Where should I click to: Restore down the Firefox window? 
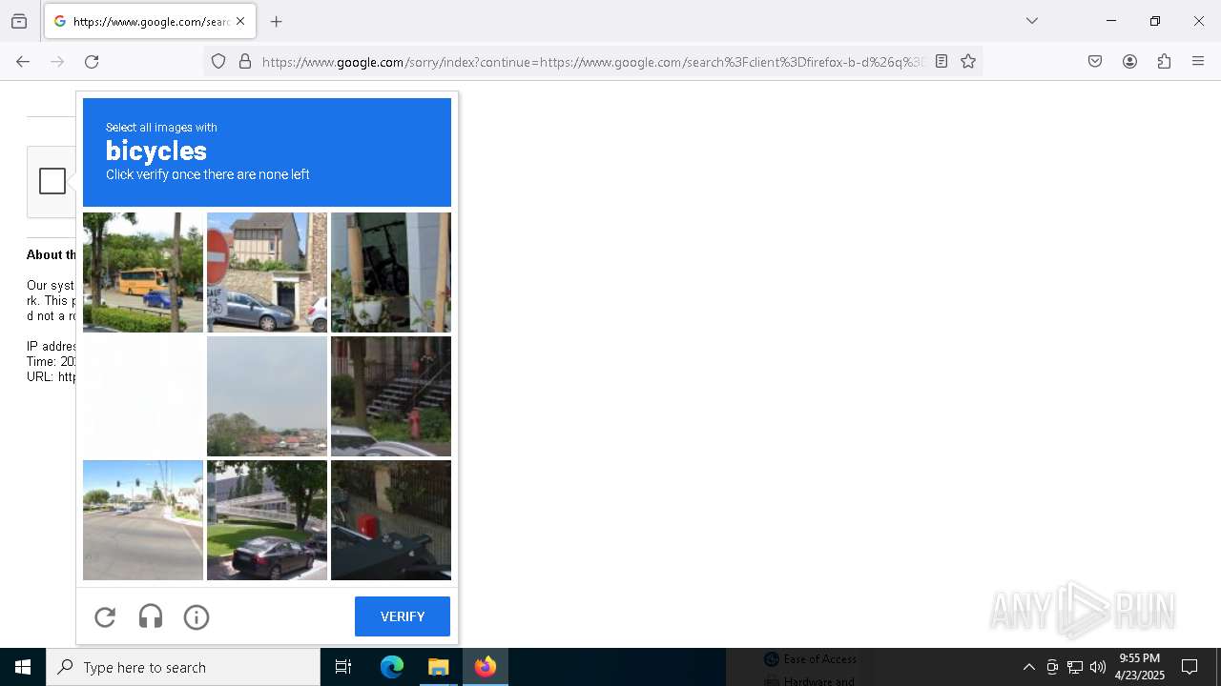click(1155, 21)
